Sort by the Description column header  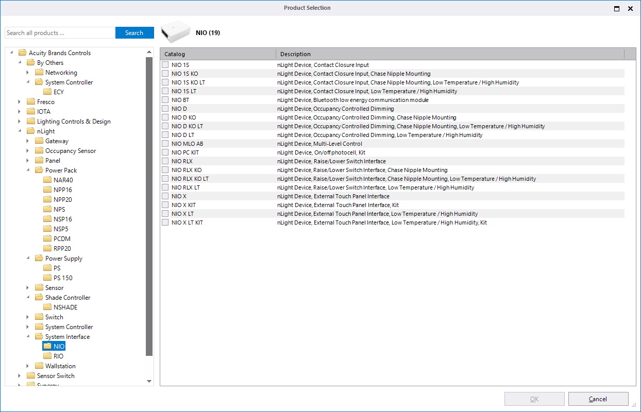(x=450, y=54)
